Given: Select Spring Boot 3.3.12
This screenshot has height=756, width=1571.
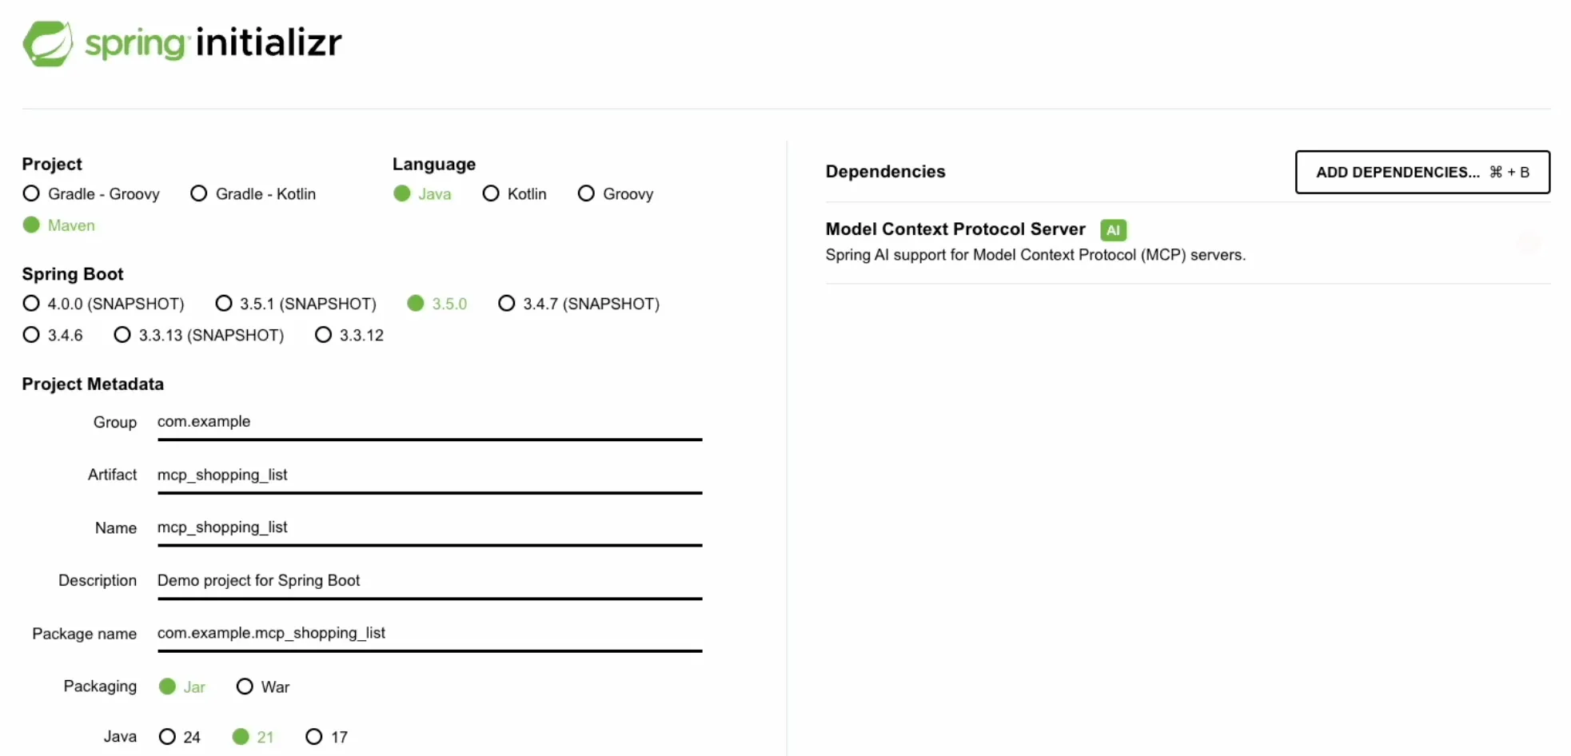Looking at the screenshot, I should [x=323, y=335].
